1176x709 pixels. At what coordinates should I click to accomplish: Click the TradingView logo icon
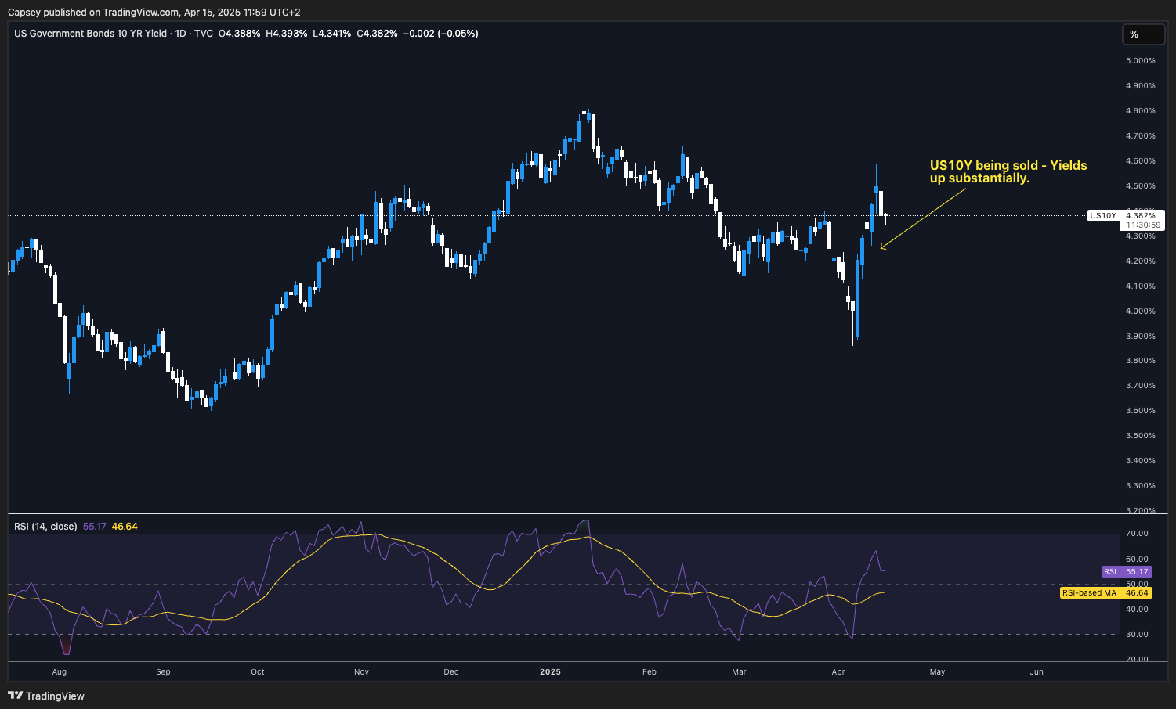click(x=15, y=696)
